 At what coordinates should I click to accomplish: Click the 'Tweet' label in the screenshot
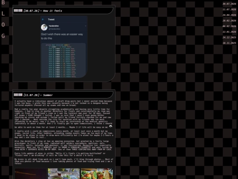[51, 19]
